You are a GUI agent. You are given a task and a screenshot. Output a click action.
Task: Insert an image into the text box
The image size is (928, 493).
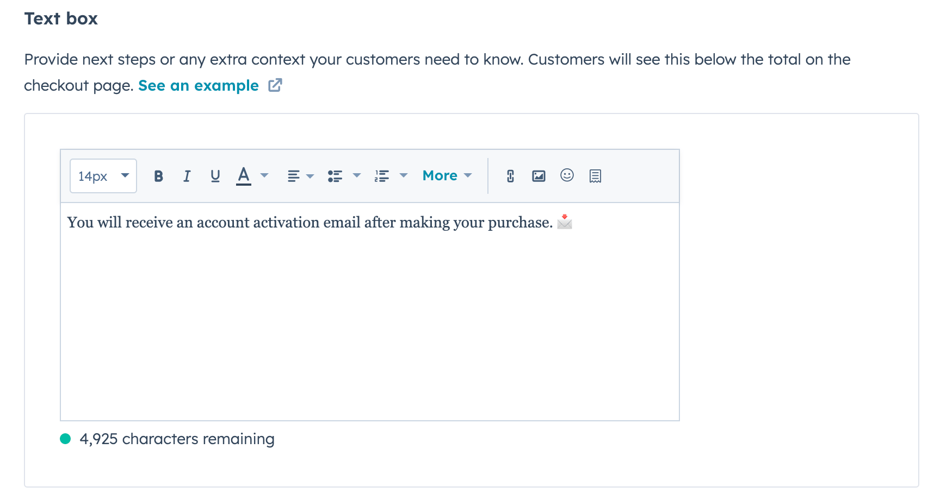point(539,175)
